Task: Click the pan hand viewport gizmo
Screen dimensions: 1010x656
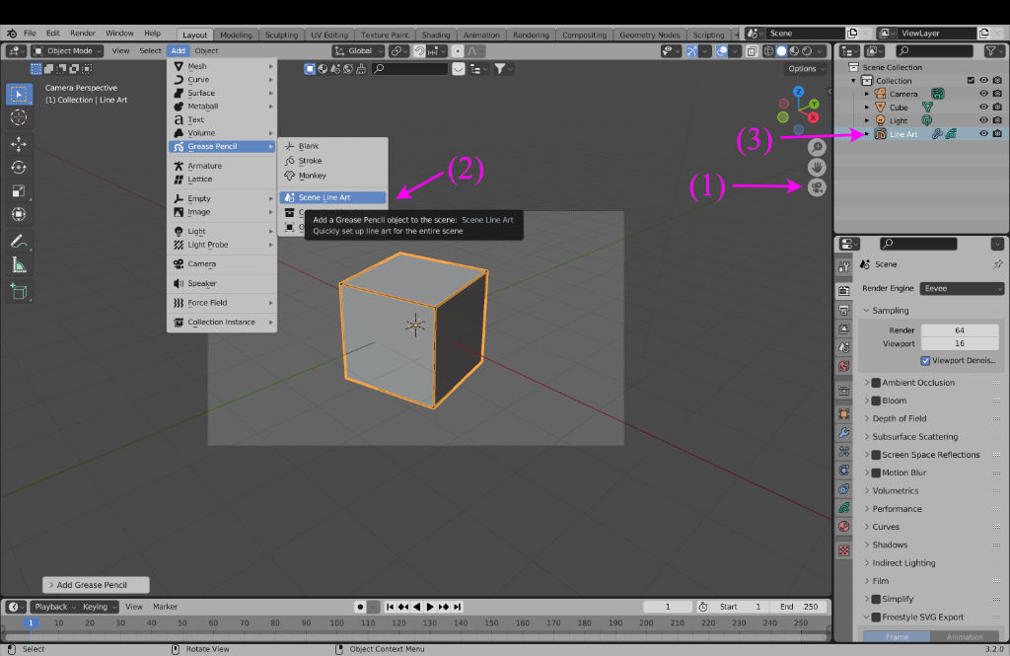Action: click(817, 167)
